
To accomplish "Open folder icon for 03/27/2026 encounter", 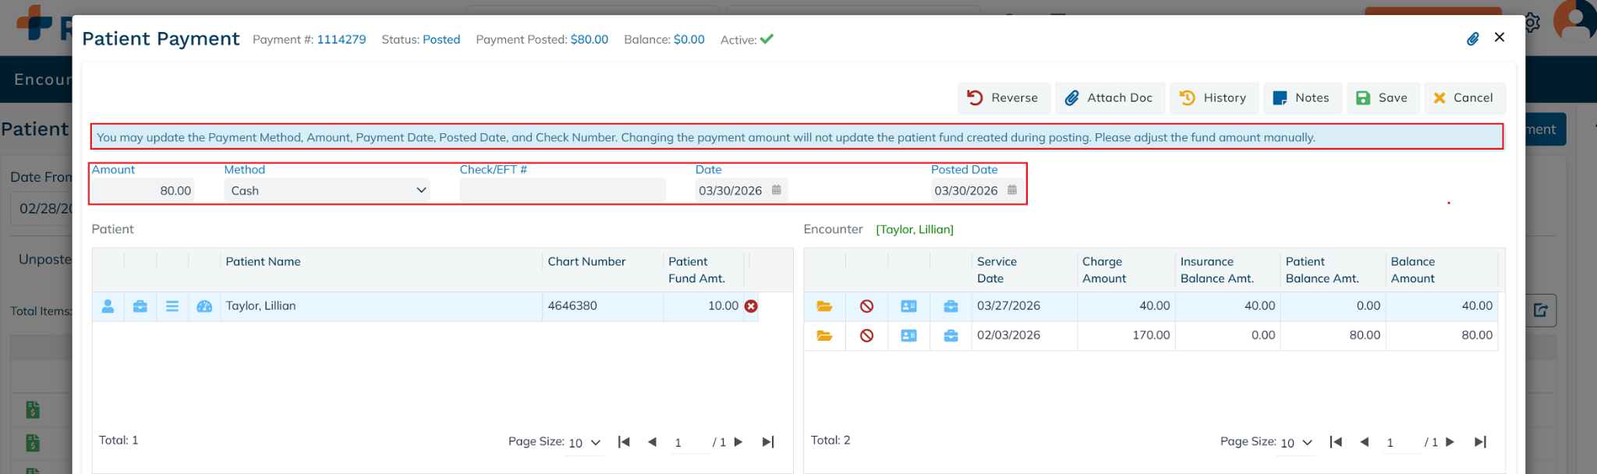I will coord(824,306).
